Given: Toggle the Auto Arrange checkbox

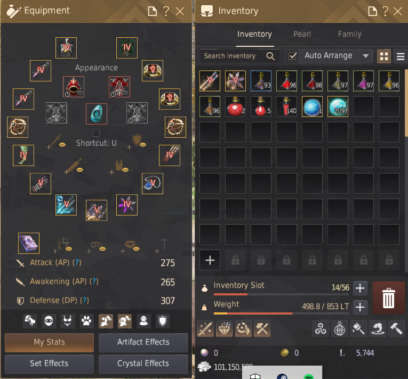Looking at the screenshot, I should pyautogui.click(x=292, y=56).
